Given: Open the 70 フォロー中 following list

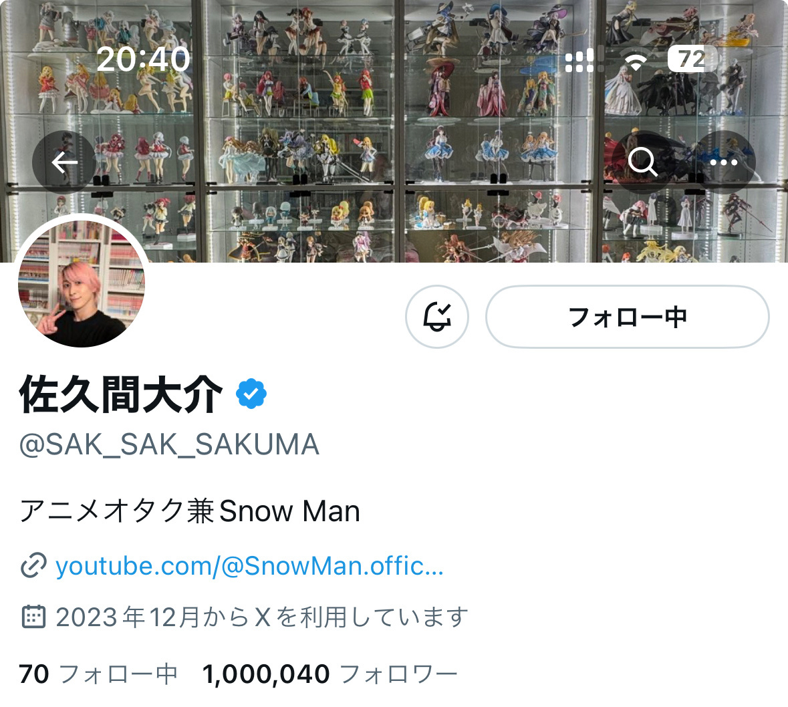Looking at the screenshot, I should (98, 674).
